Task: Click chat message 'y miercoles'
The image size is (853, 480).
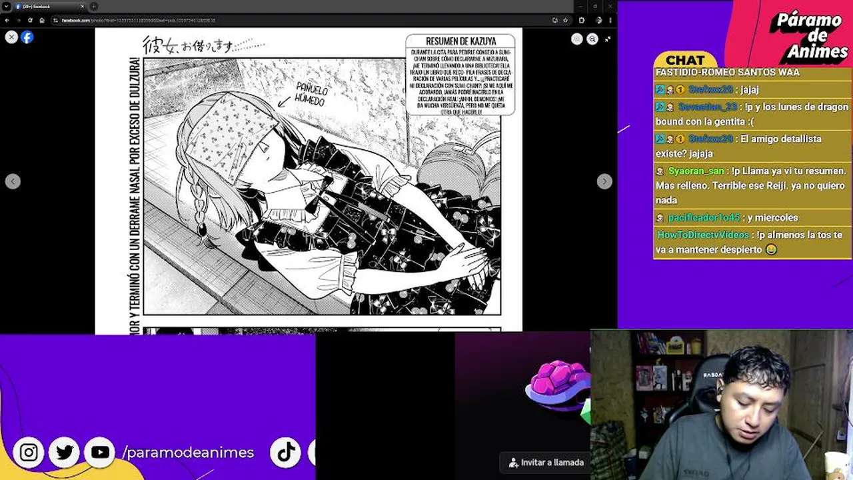Action: (772, 217)
